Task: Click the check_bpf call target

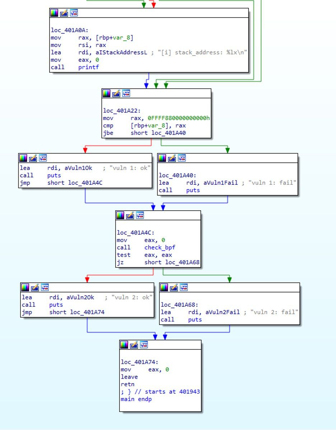Action: click(x=160, y=248)
